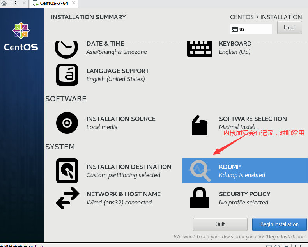Image resolution: width=308 pixels, height=247 pixels.
Task: Open the DATE & TIME label
Action: [105, 43]
